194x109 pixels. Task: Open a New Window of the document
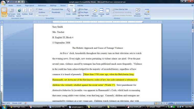click(94, 12)
